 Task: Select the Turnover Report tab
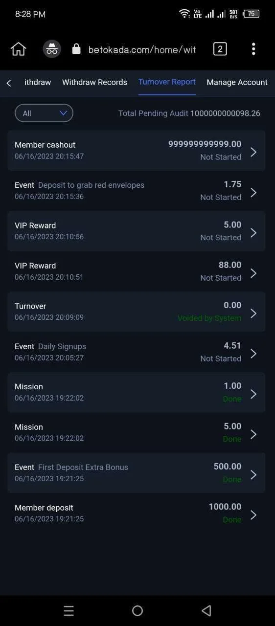167,82
